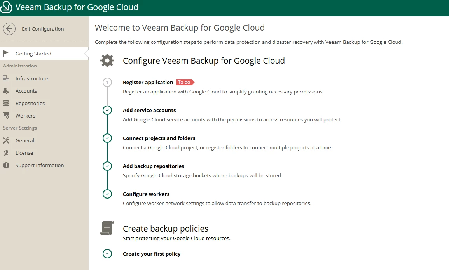Click the Create your first policy link

point(152,254)
